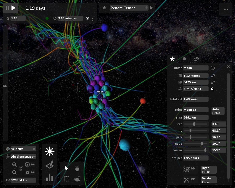Expand arrows next to camera icon
Screen dimensions: 235x188
(33, 172)
